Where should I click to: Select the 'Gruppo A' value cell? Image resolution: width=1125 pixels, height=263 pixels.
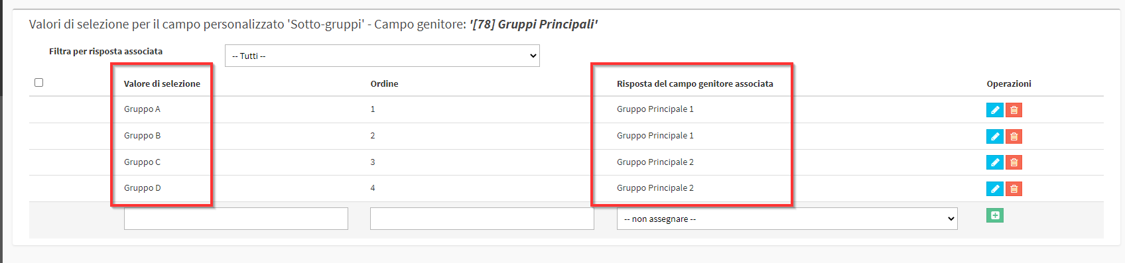click(142, 109)
